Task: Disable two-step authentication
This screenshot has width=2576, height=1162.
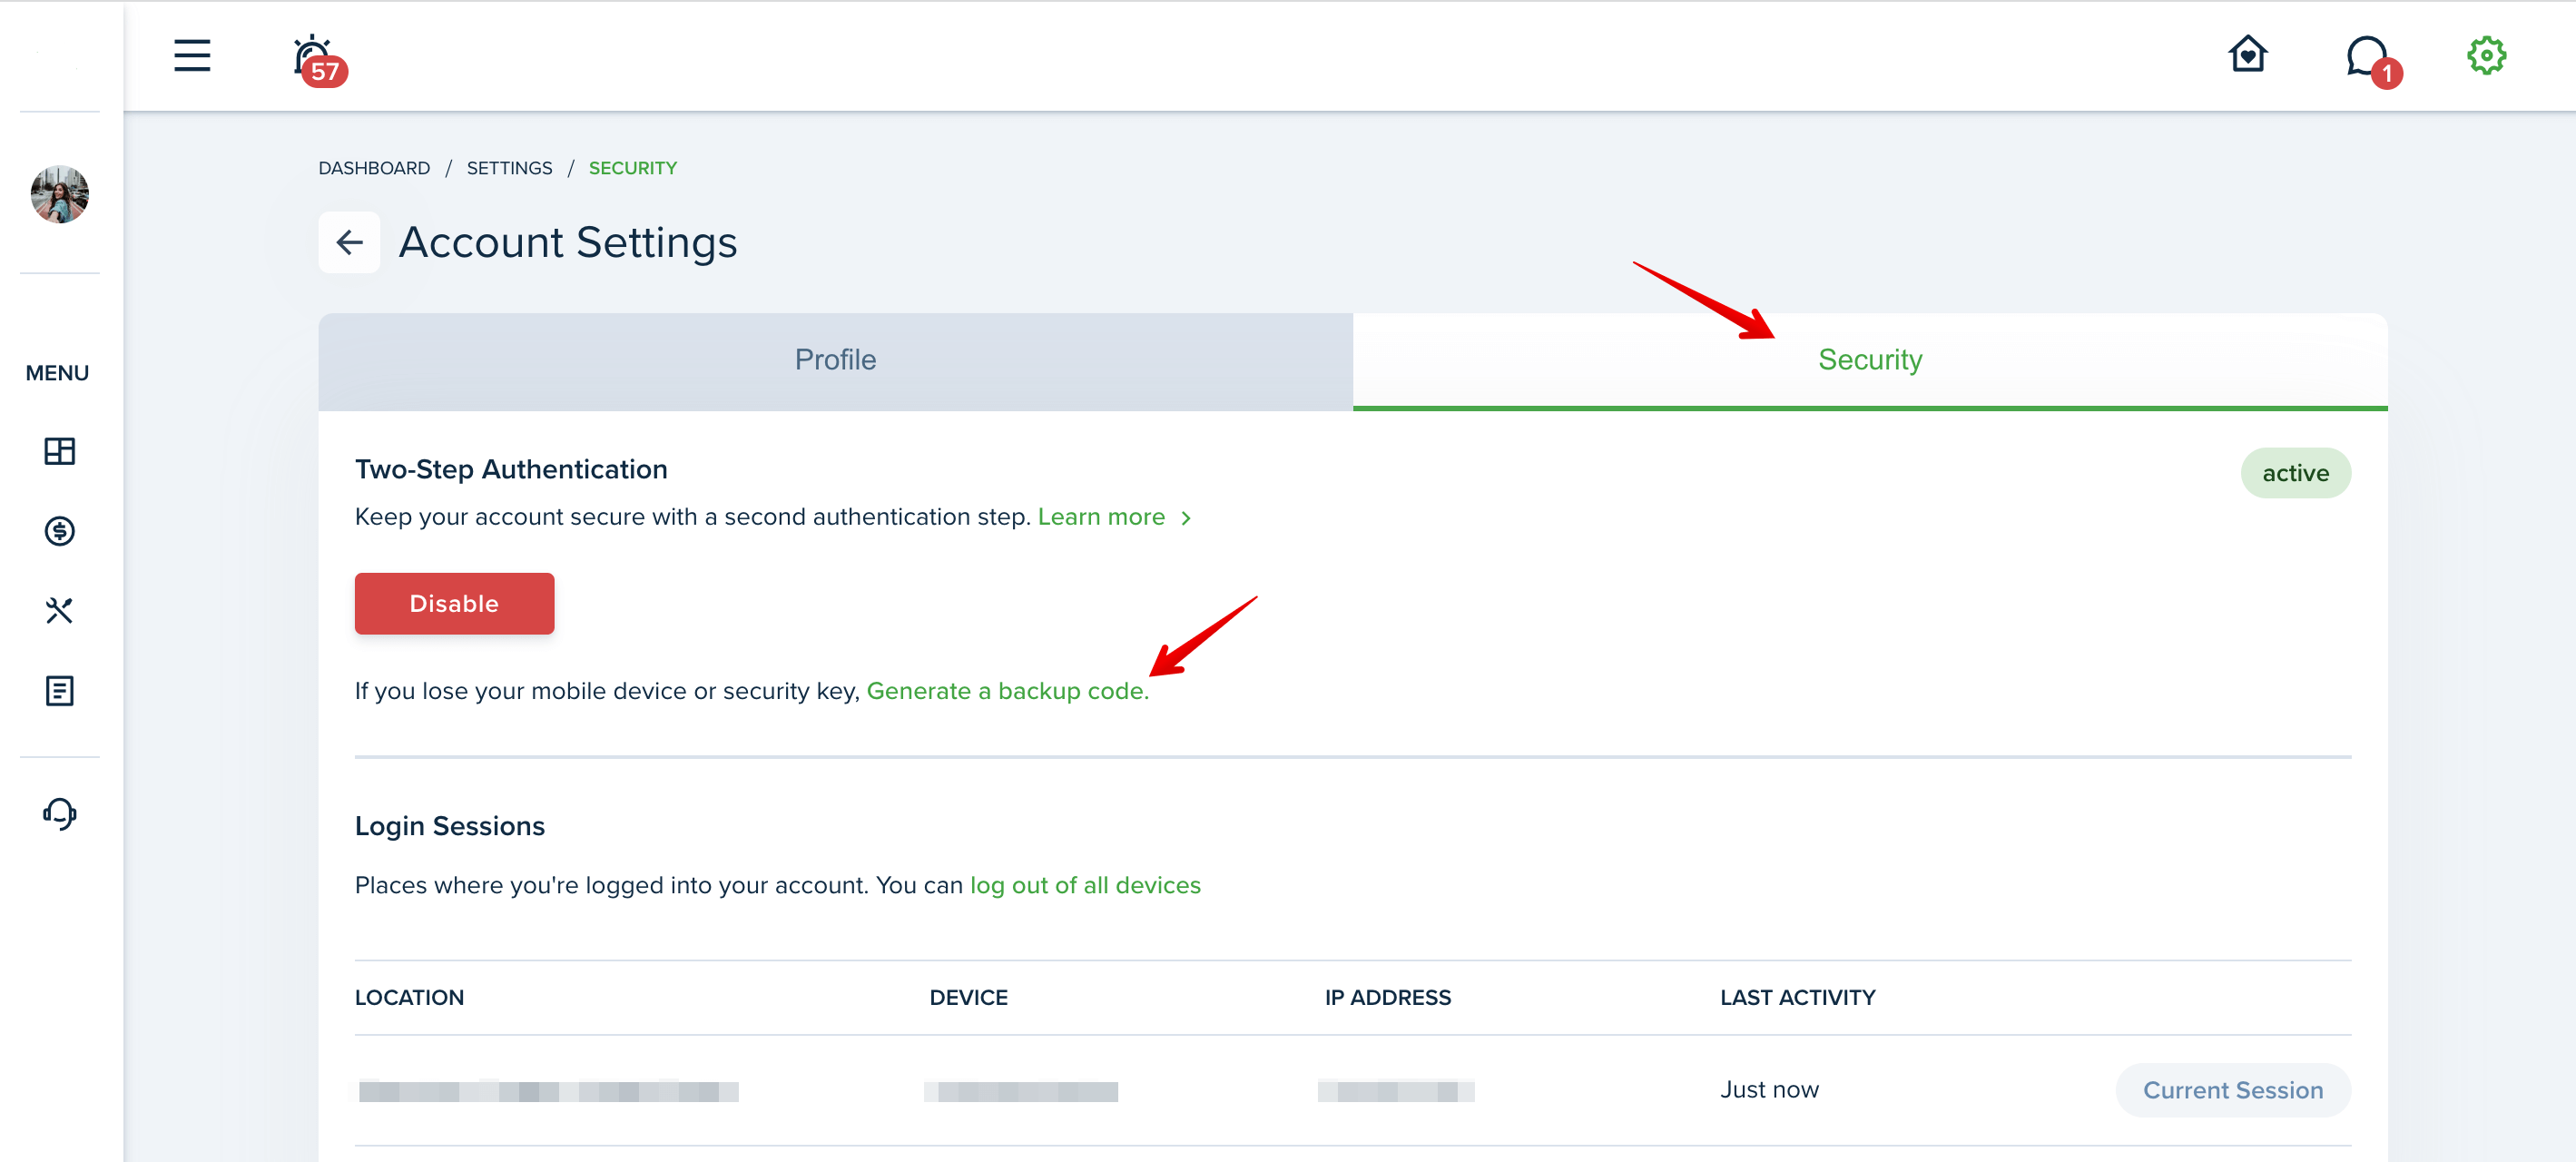Action: pos(454,603)
